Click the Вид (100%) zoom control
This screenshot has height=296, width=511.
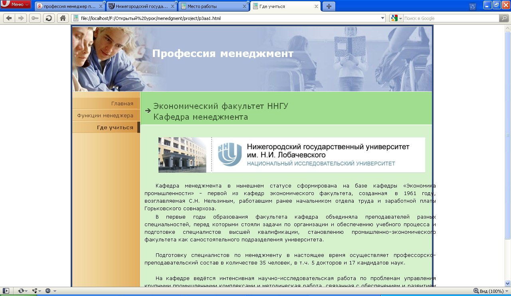(x=488, y=291)
